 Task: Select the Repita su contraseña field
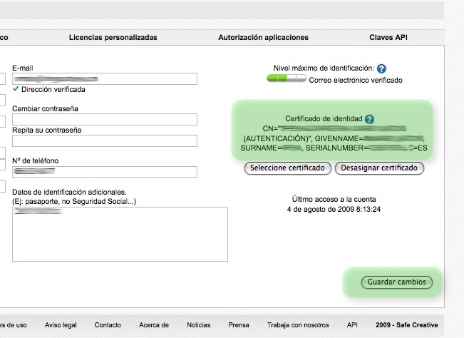click(x=104, y=140)
